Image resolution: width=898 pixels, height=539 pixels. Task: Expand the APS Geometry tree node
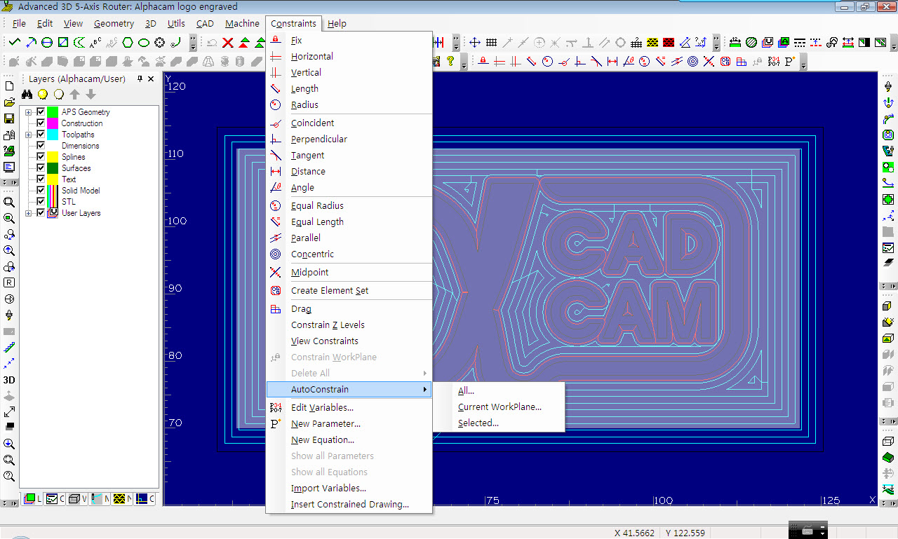click(x=29, y=112)
